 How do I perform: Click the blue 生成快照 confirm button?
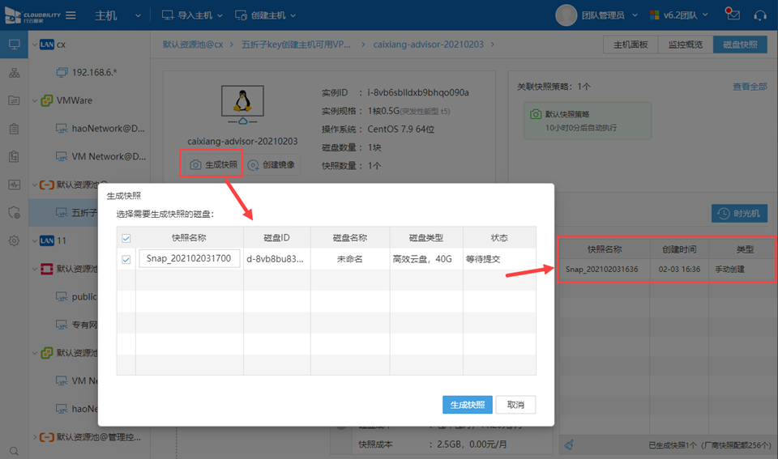click(467, 405)
